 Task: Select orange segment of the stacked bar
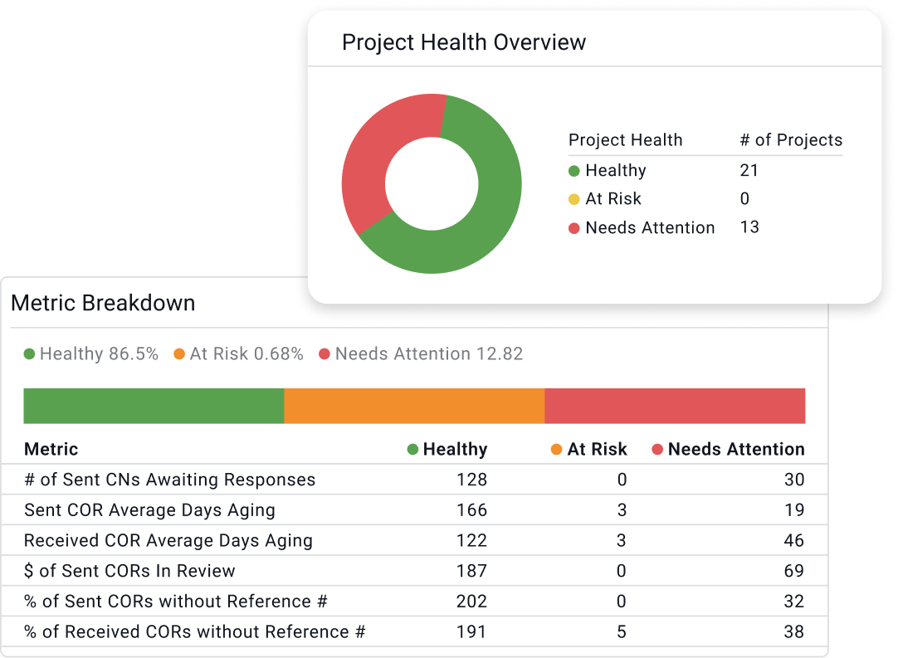(414, 406)
